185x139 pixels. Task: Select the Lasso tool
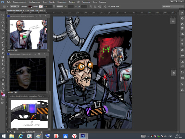click(3, 22)
